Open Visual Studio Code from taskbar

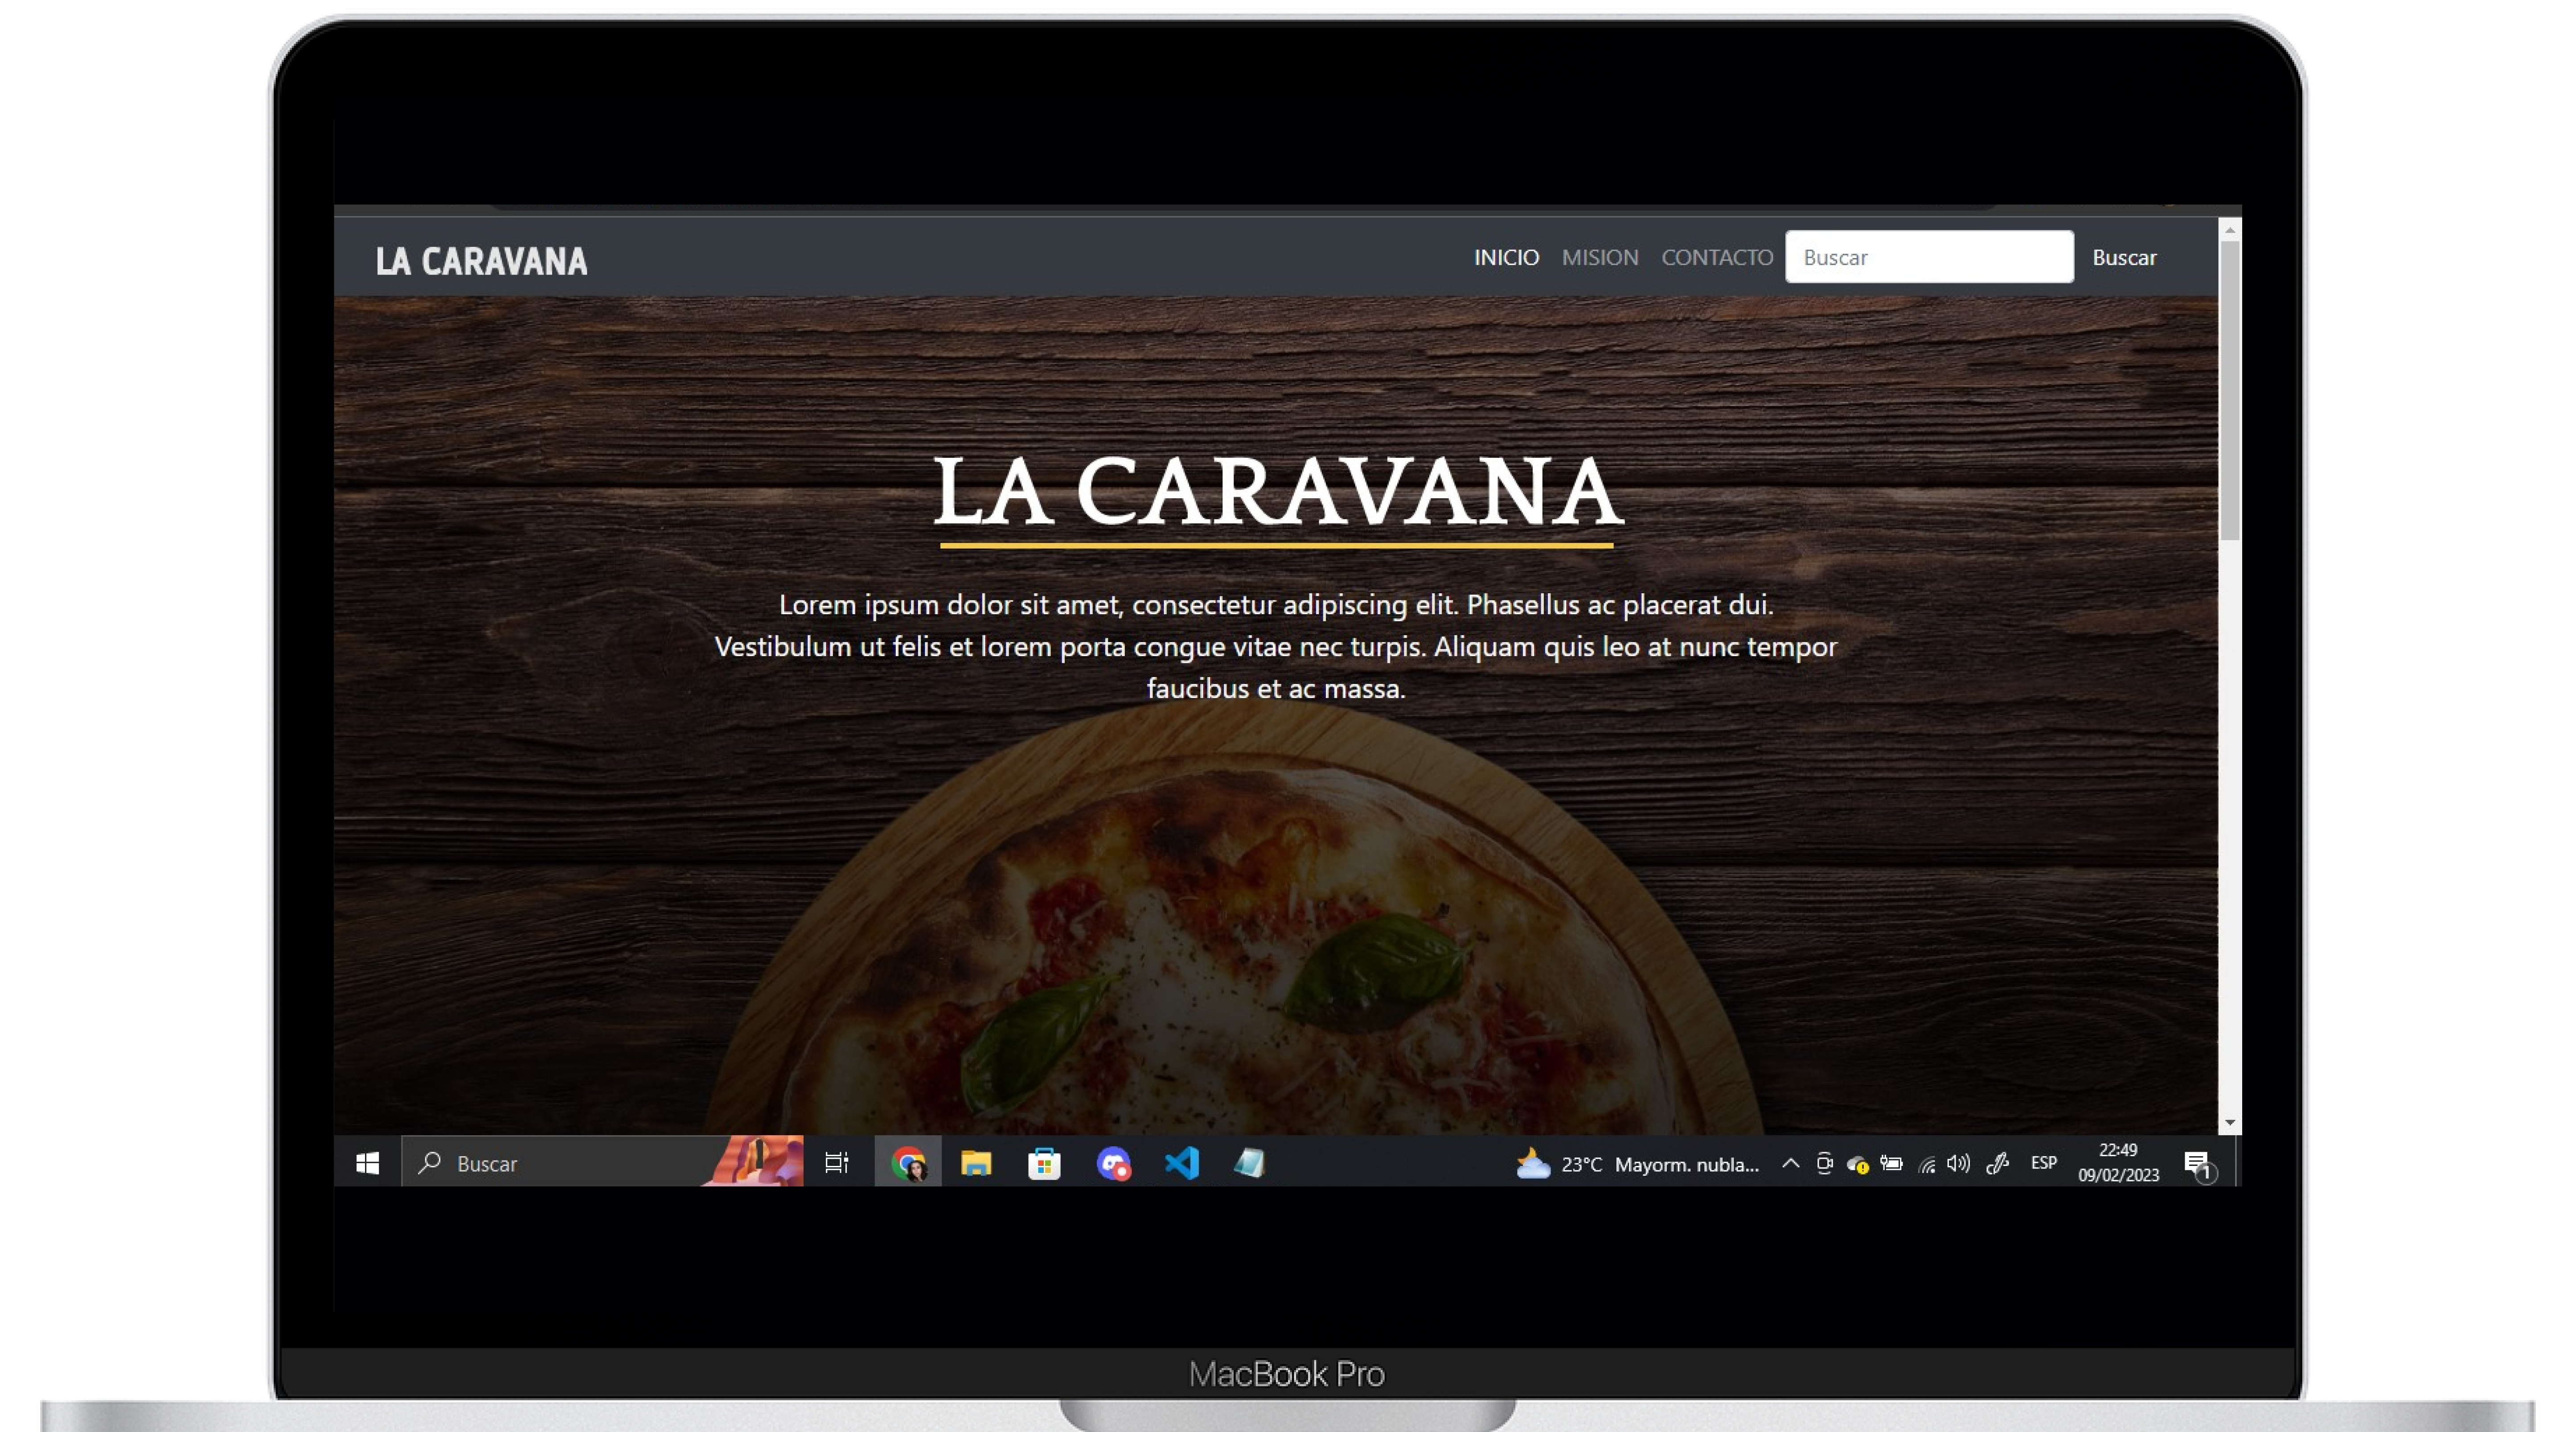click(x=1181, y=1163)
